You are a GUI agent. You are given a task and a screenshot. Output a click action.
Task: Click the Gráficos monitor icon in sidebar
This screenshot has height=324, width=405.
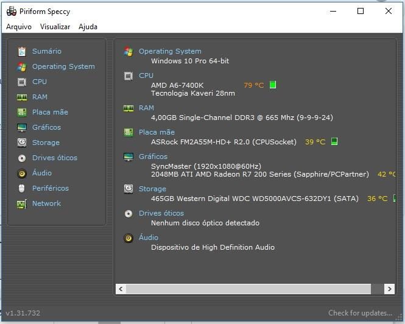22,127
